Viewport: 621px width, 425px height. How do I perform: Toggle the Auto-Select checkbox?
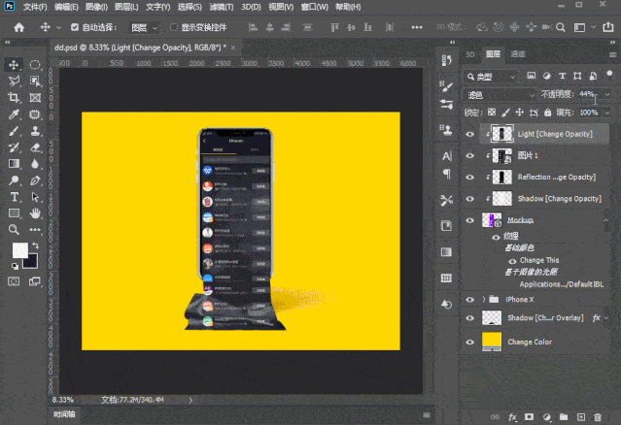(x=75, y=27)
